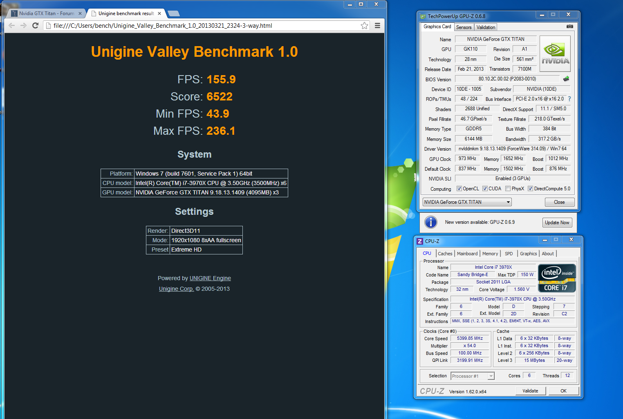The height and width of the screenshot is (419, 623).
Task: Click the GPU-Z Close button
Action: click(x=559, y=202)
